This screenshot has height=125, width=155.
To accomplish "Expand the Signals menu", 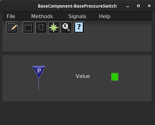I will point(77,16).
